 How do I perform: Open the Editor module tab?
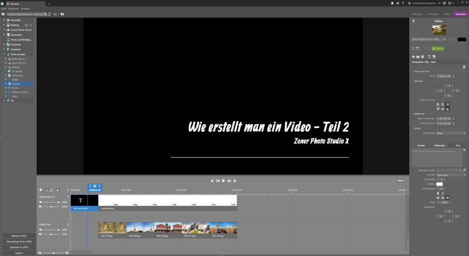point(447,14)
